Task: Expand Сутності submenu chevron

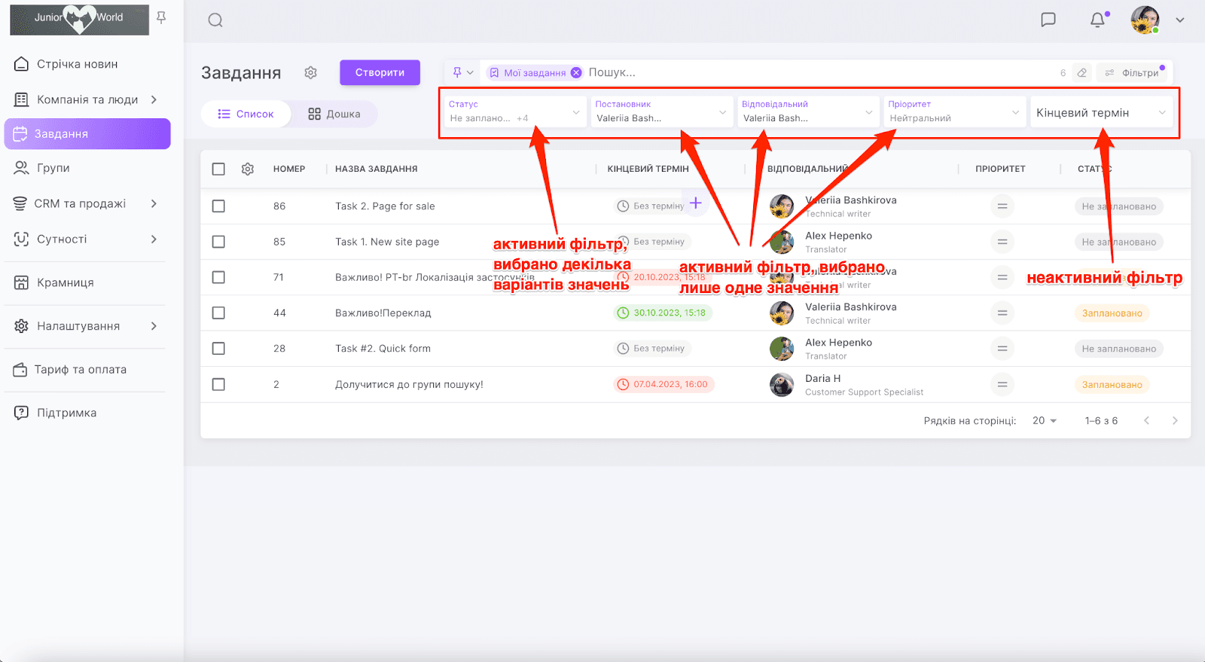Action: coord(154,239)
